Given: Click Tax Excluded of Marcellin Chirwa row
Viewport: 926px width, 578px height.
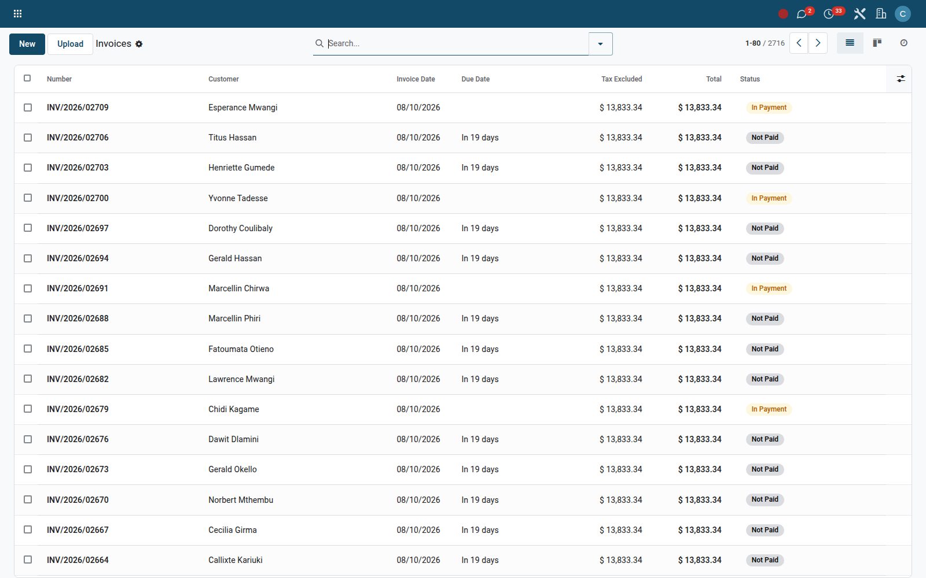Looking at the screenshot, I should 620,288.
